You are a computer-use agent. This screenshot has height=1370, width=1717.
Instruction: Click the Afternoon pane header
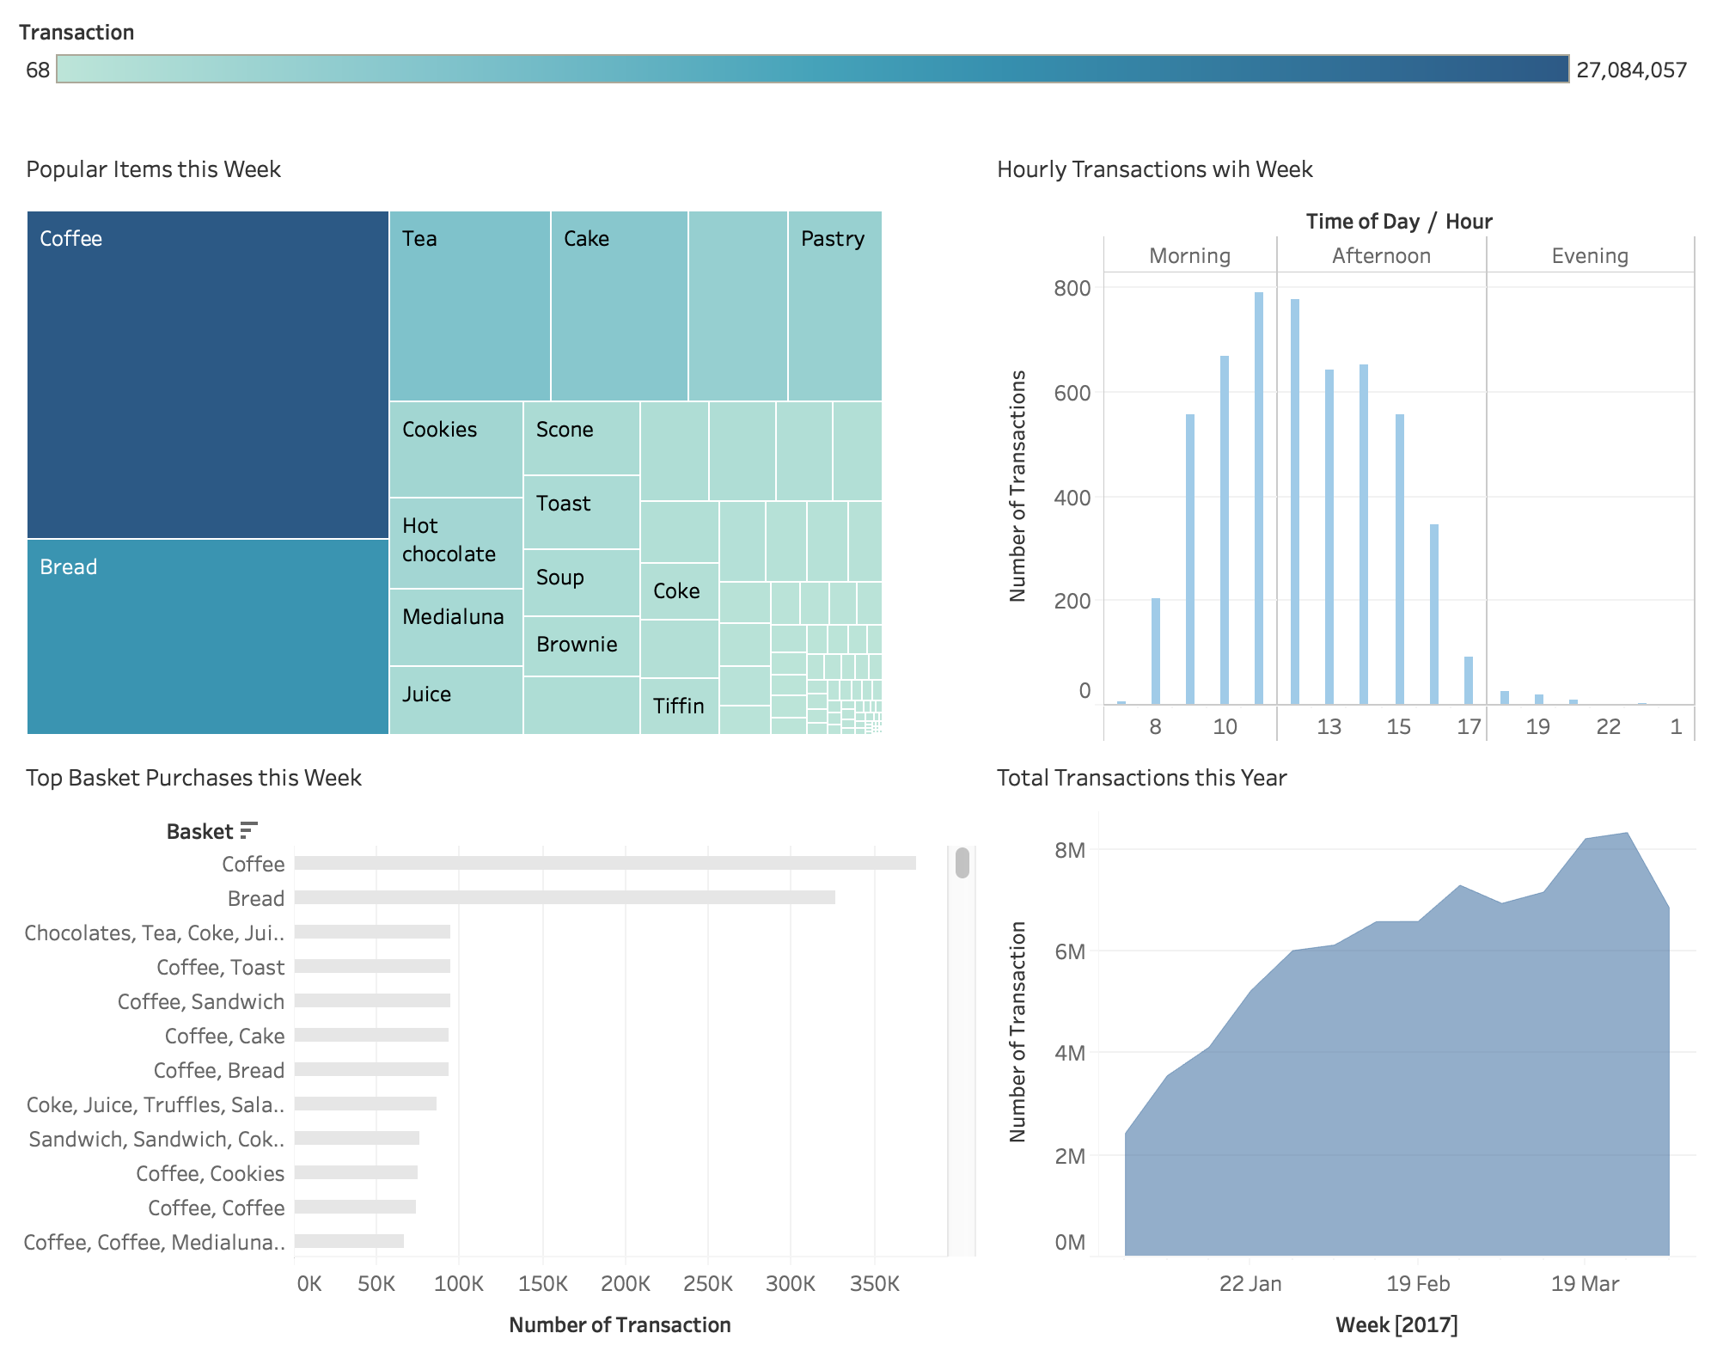pos(1379,255)
